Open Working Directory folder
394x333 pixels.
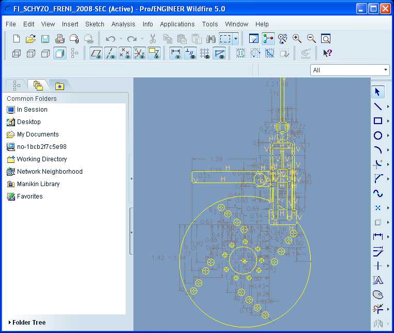point(41,159)
